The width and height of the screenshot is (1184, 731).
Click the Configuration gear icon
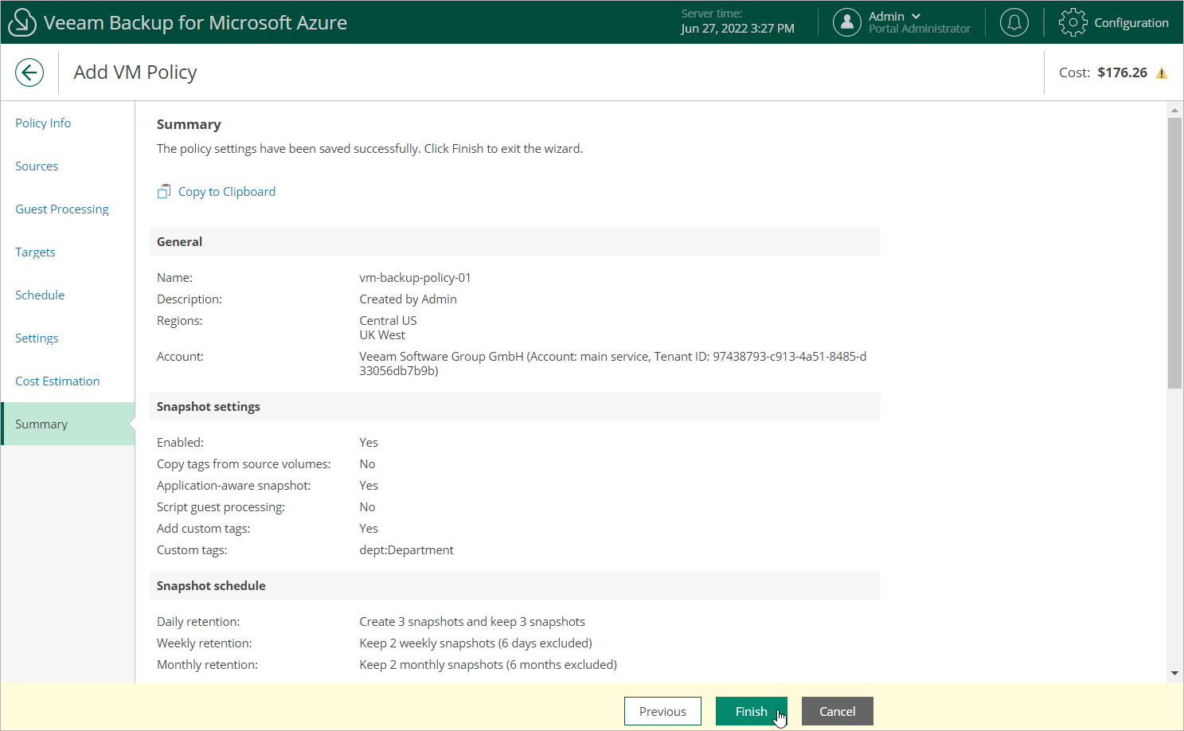click(1073, 22)
